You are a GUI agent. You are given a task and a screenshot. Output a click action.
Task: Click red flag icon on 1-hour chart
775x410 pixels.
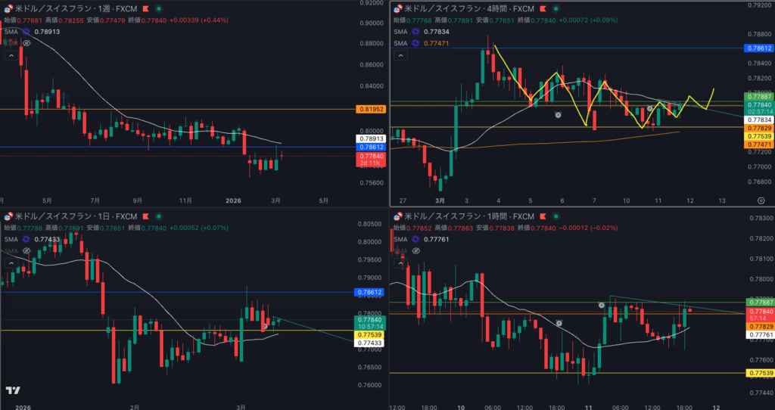[543, 218]
